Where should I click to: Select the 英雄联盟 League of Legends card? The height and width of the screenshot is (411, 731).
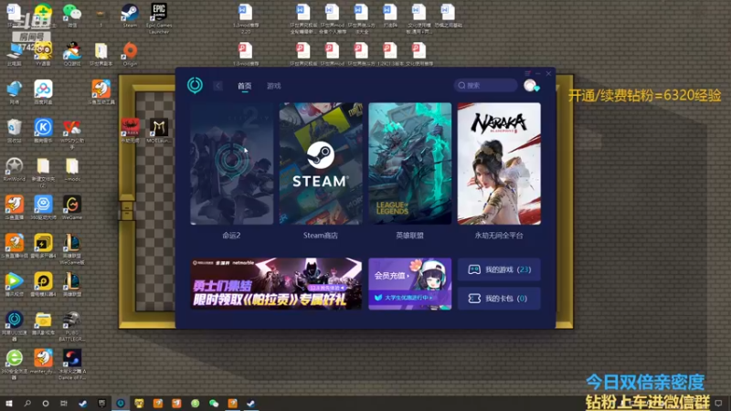tap(409, 163)
